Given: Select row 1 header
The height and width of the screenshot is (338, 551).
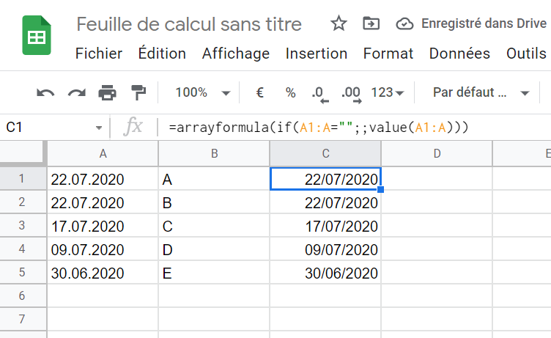Looking at the screenshot, I should click(22, 178).
